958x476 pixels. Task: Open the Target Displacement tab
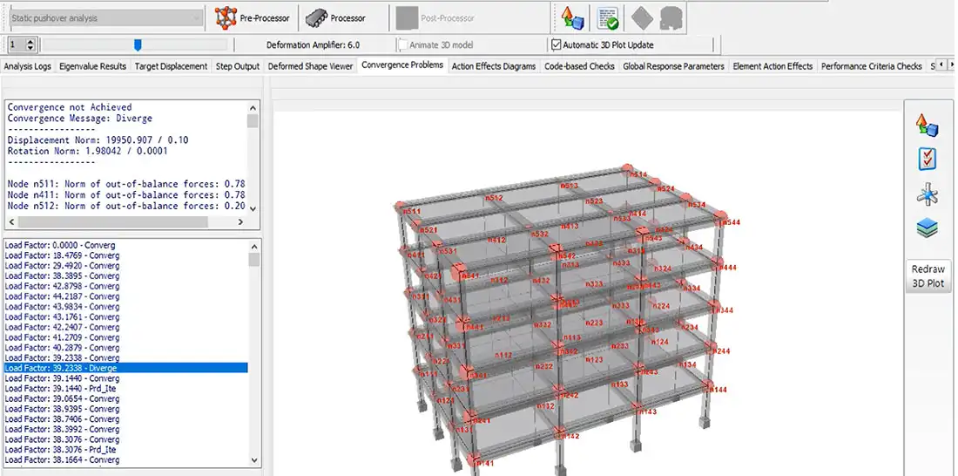[171, 66]
